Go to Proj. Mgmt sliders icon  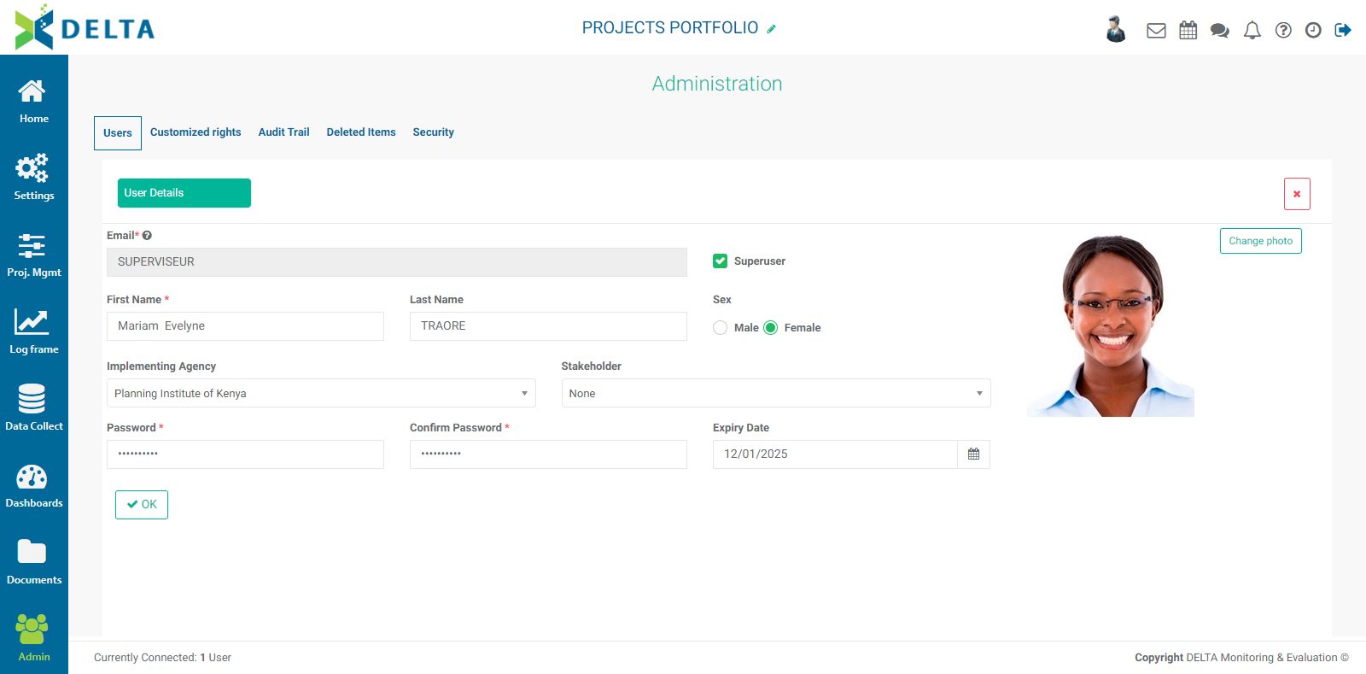[x=32, y=246]
